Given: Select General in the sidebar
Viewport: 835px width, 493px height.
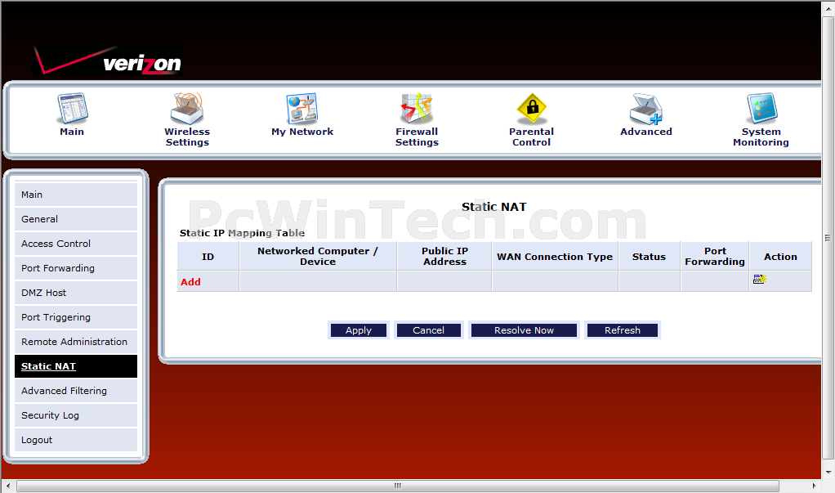Looking at the screenshot, I should tap(76, 219).
